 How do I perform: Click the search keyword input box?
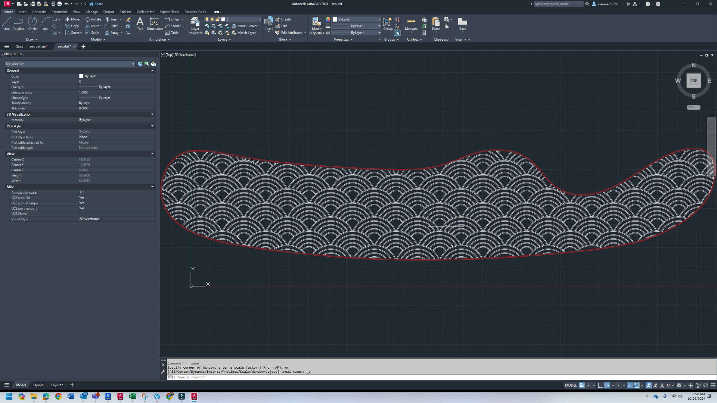click(558, 4)
